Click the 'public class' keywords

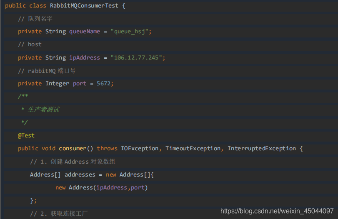26,5
